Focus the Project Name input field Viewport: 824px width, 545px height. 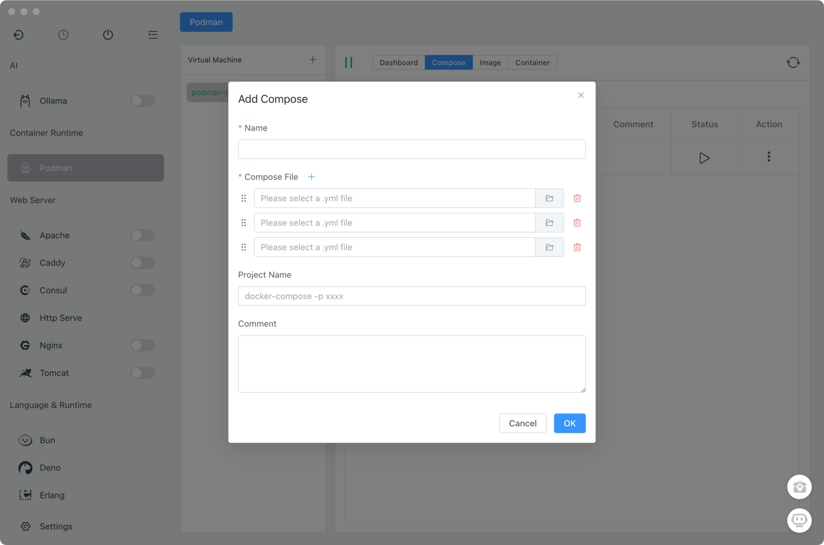pyautogui.click(x=411, y=296)
